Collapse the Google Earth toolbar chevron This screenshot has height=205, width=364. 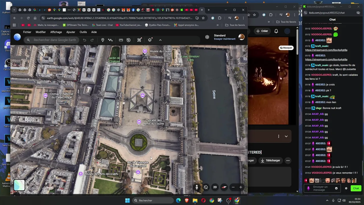click(160, 40)
